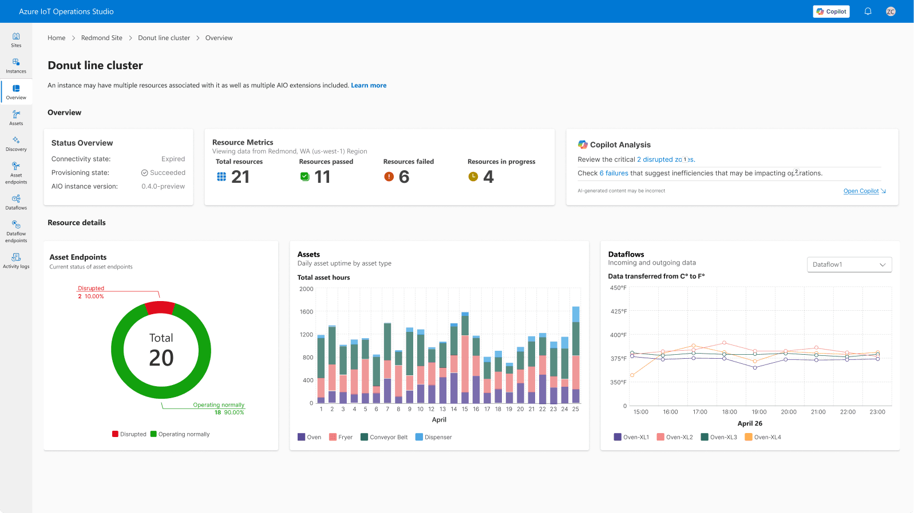Image resolution: width=914 pixels, height=513 pixels.
Task: Click the Resources passed checkmark icon
Action: [305, 177]
